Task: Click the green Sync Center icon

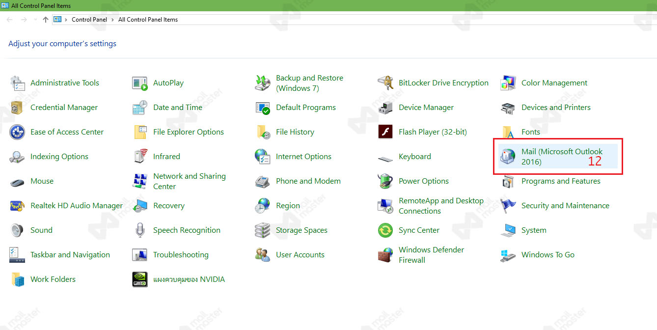Action: click(x=385, y=230)
